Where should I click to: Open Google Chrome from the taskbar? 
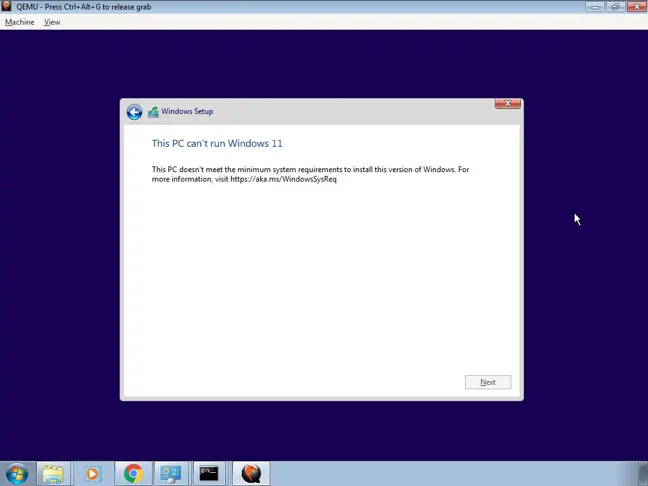133,473
